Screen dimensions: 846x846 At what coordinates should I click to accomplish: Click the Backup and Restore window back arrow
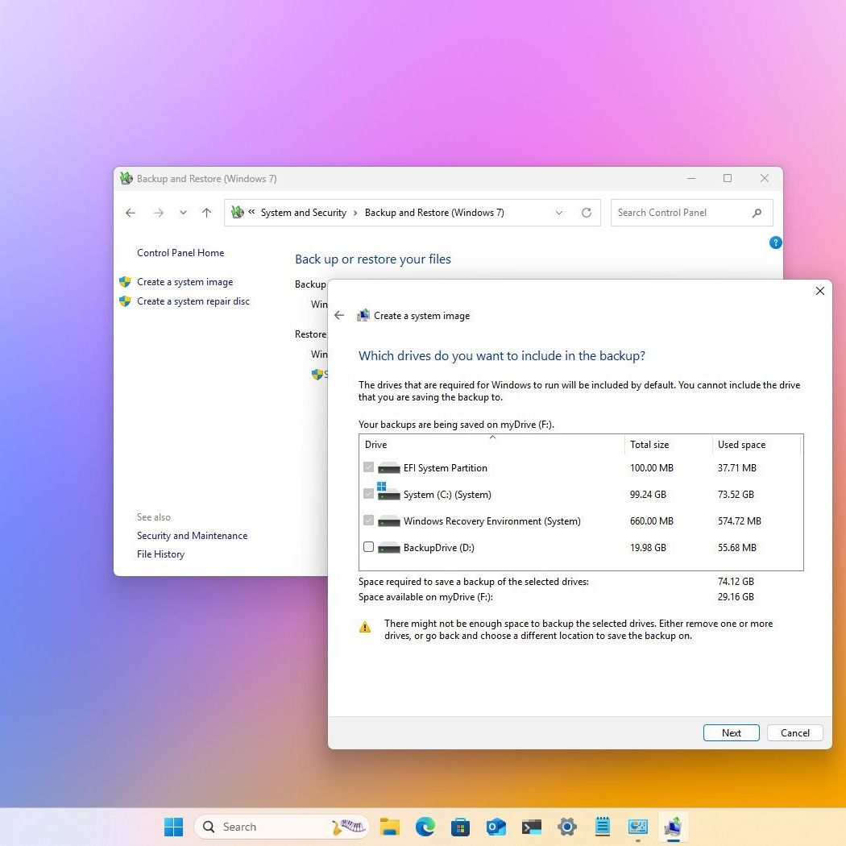tap(131, 213)
